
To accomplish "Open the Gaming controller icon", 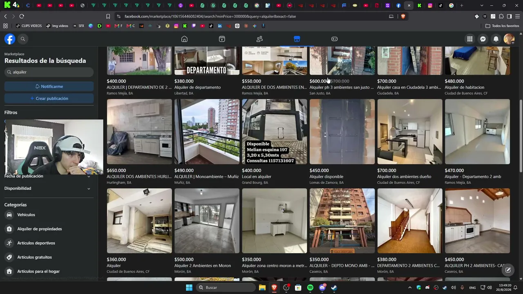I will pos(334,39).
